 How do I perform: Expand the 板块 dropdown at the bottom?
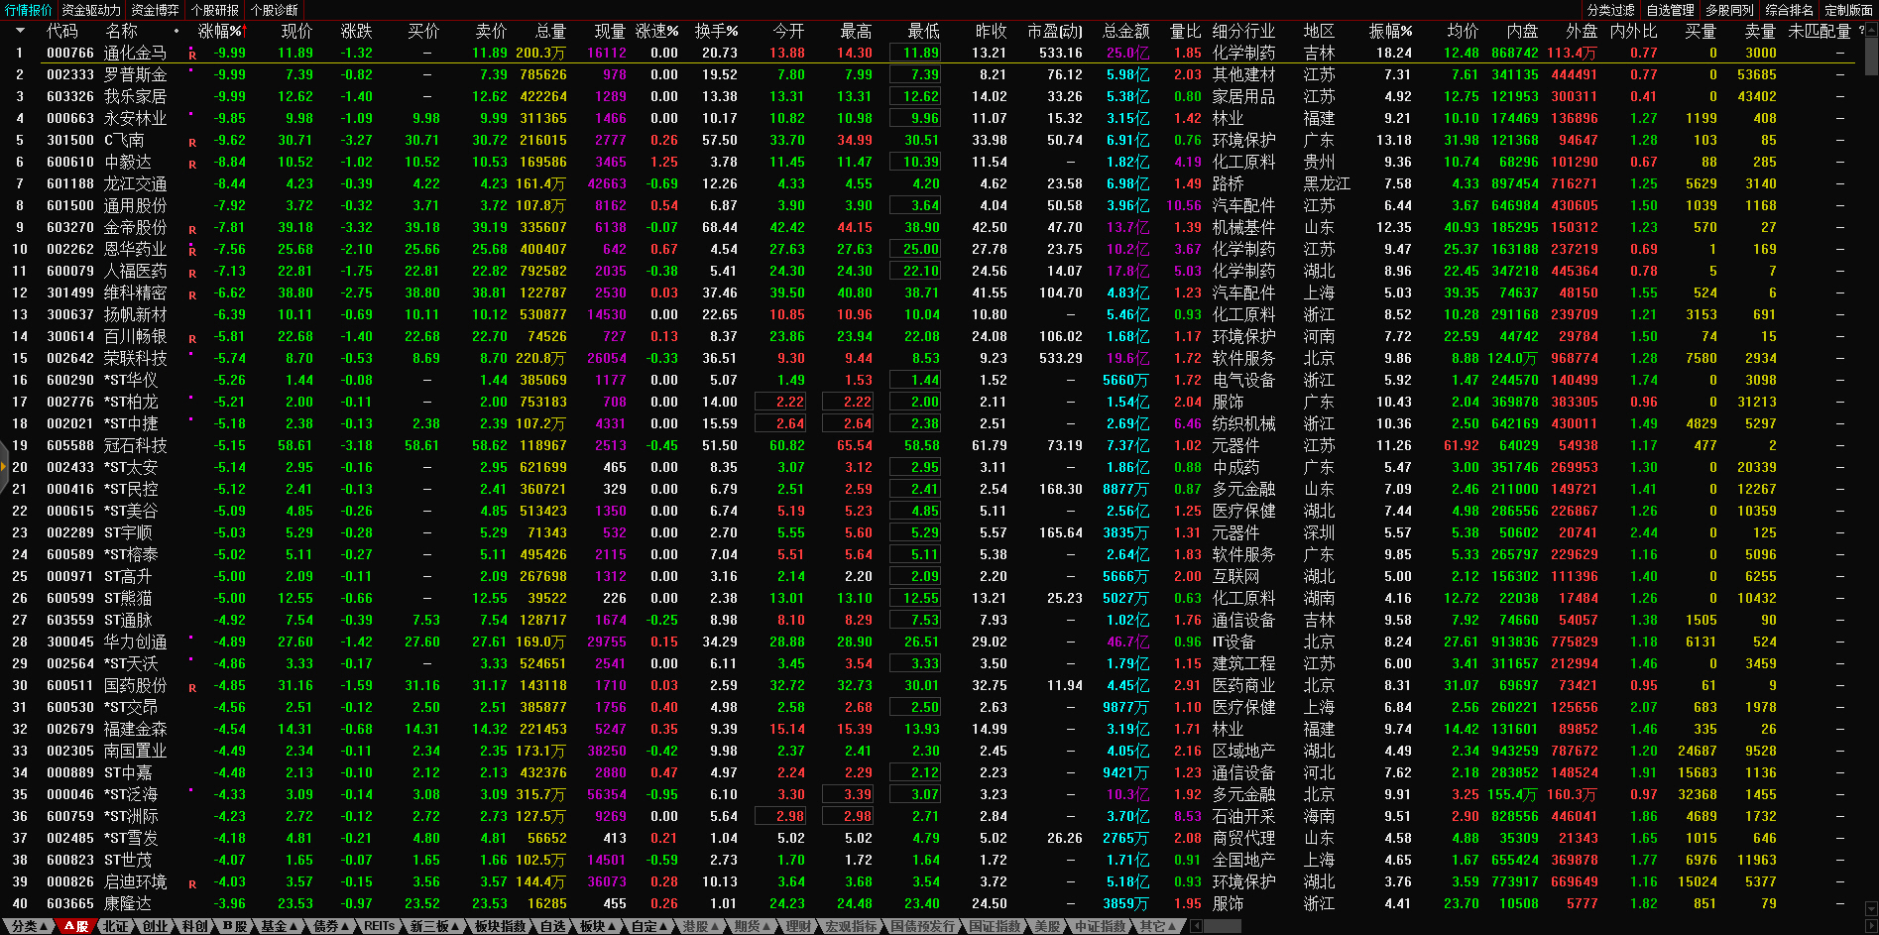597,926
